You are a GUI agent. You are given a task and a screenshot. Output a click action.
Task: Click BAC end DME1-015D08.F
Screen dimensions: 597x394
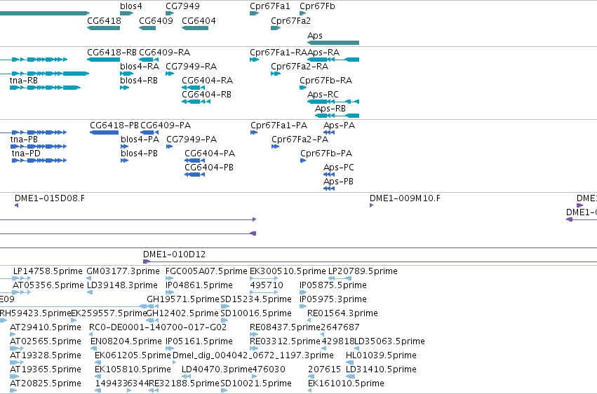[50, 198]
